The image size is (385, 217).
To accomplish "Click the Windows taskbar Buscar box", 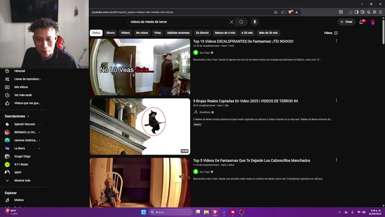I will tap(171, 212).
